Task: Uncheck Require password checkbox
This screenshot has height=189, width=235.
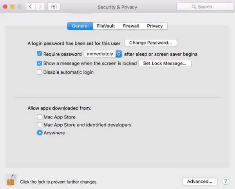Action: [39, 54]
